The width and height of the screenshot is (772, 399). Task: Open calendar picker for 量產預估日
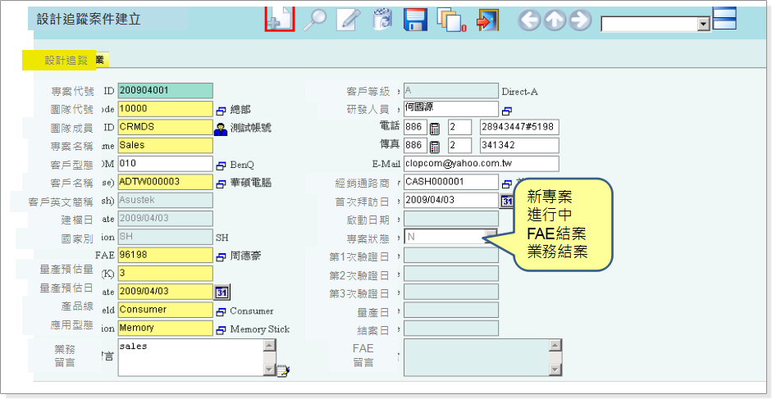[x=222, y=292]
